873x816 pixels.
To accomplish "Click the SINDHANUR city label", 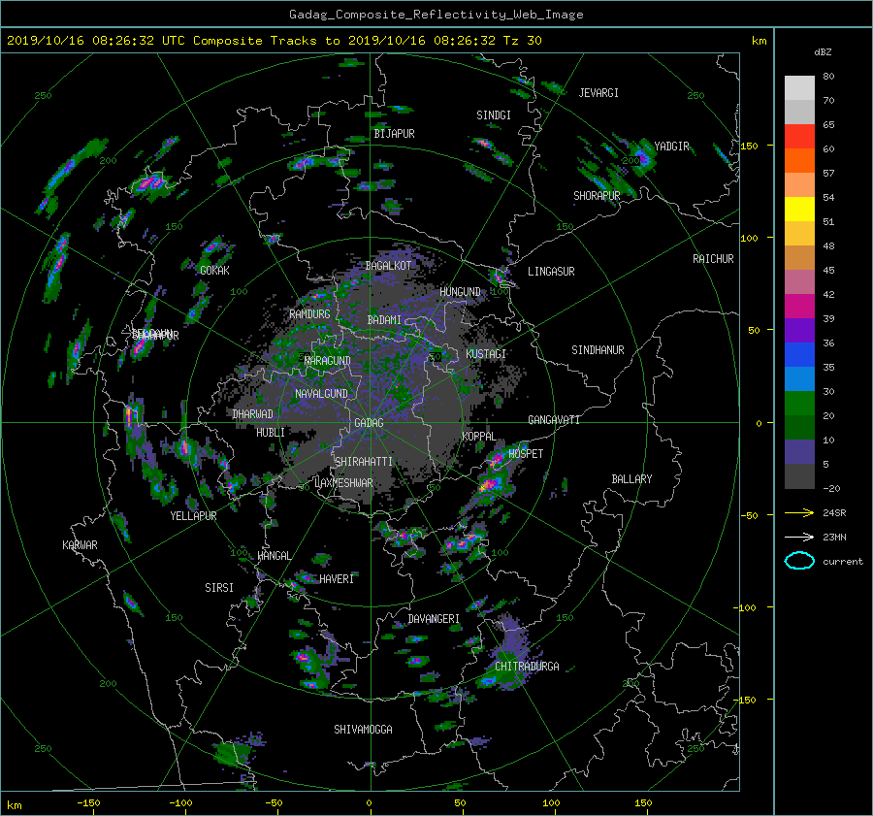I will [598, 350].
